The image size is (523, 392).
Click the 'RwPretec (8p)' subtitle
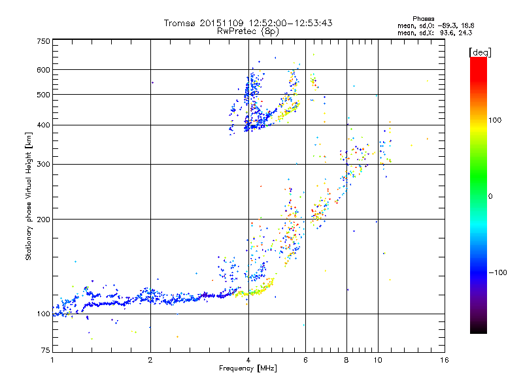tap(248, 31)
